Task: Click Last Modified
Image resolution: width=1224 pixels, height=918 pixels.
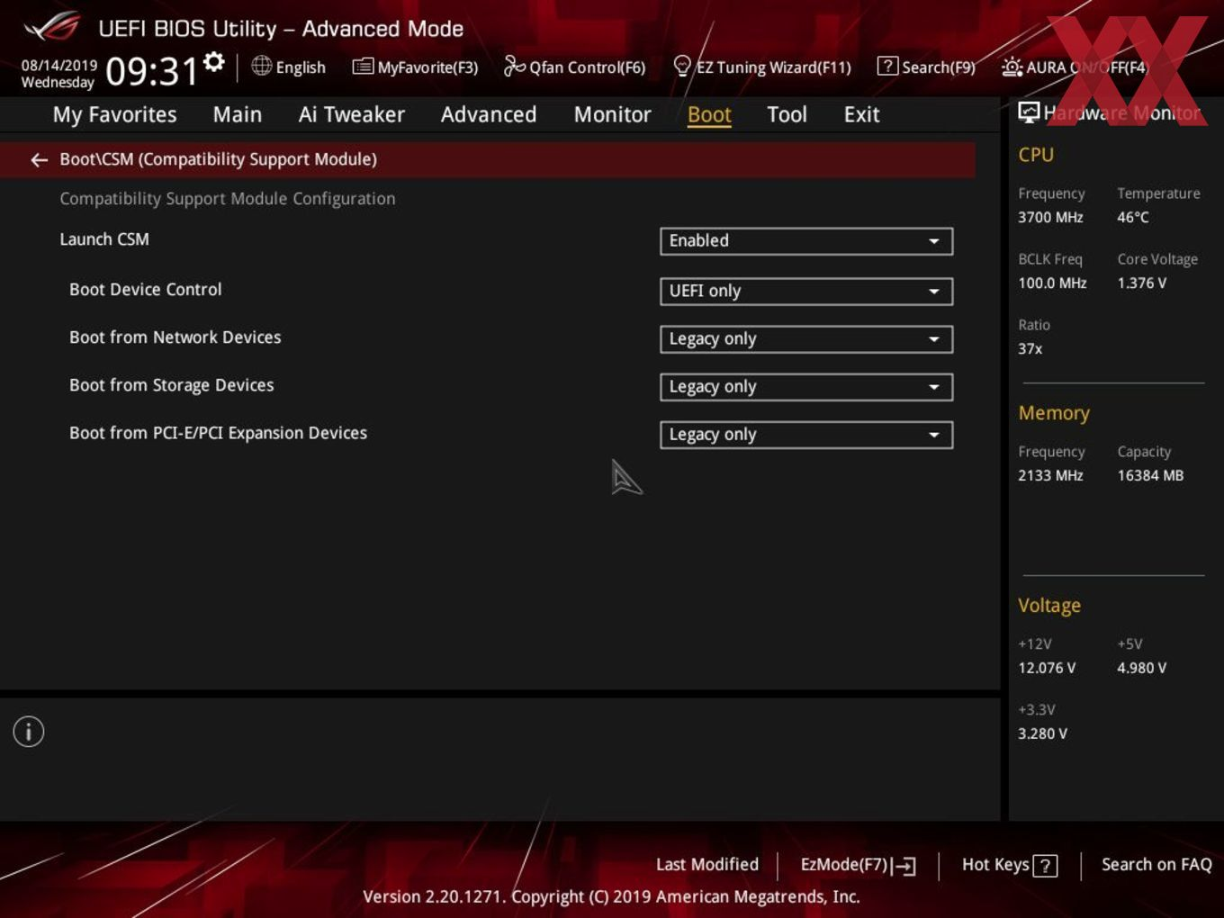Action: (707, 865)
